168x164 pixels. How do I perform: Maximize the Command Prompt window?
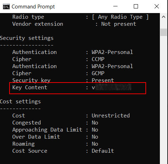pyautogui.click(x=136, y=6)
